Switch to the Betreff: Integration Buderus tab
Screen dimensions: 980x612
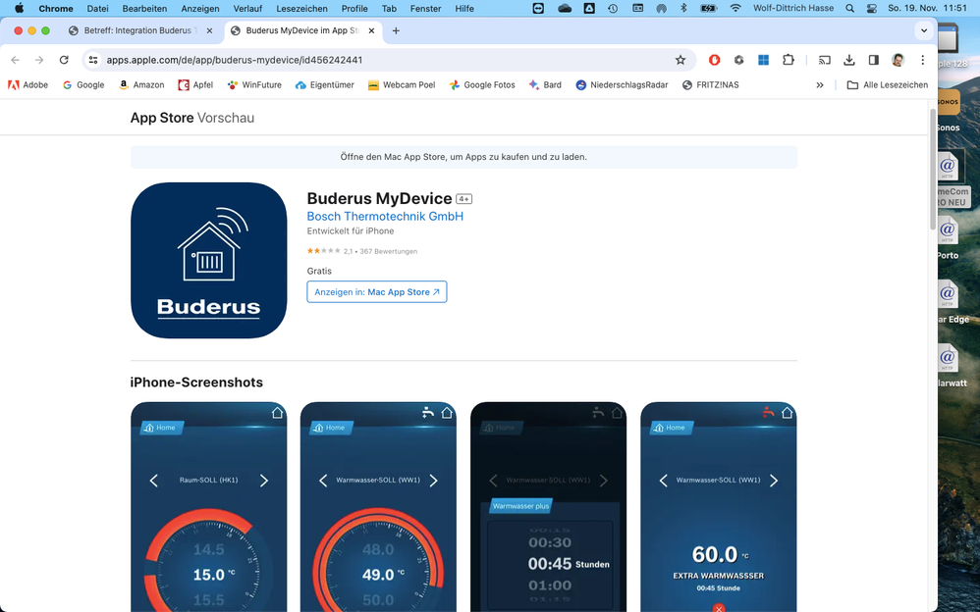(137, 30)
